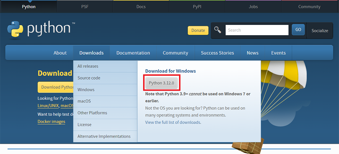Focus the Search input field

tap(257, 30)
